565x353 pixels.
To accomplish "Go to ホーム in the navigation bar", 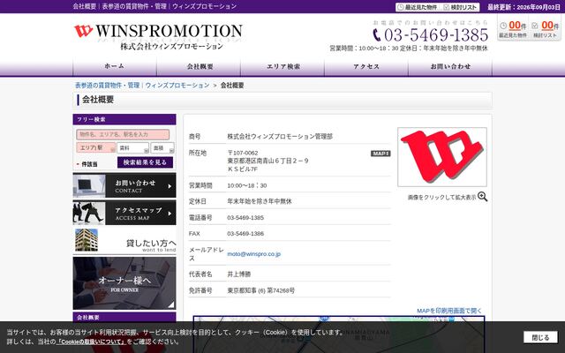I will (x=115, y=67).
